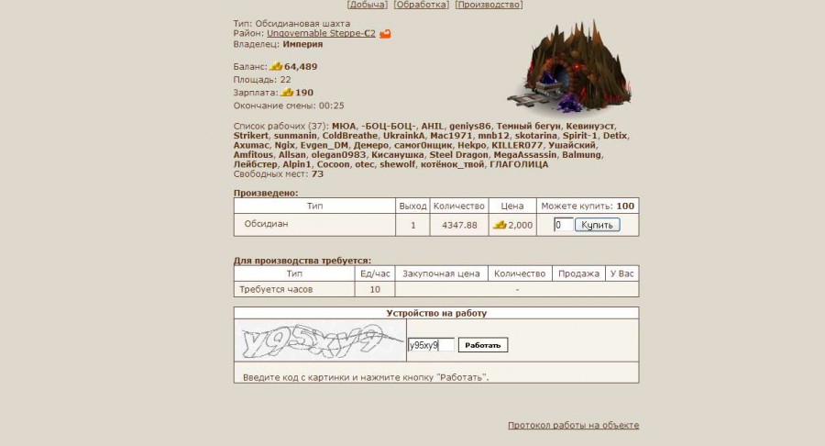Click the gold icon next to Зарплата
This screenshot has width=825, height=446.
coord(287,92)
